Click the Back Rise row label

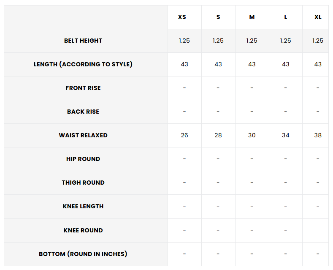click(83, 112)
